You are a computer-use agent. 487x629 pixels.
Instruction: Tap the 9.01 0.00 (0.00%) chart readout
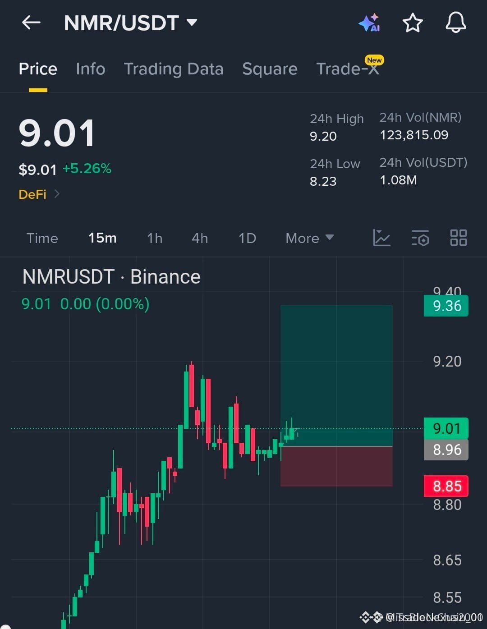[86, 304]
